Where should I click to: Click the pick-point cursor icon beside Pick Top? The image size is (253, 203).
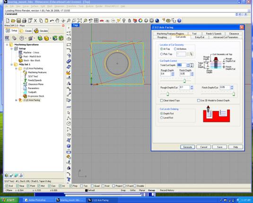(191, 54)
